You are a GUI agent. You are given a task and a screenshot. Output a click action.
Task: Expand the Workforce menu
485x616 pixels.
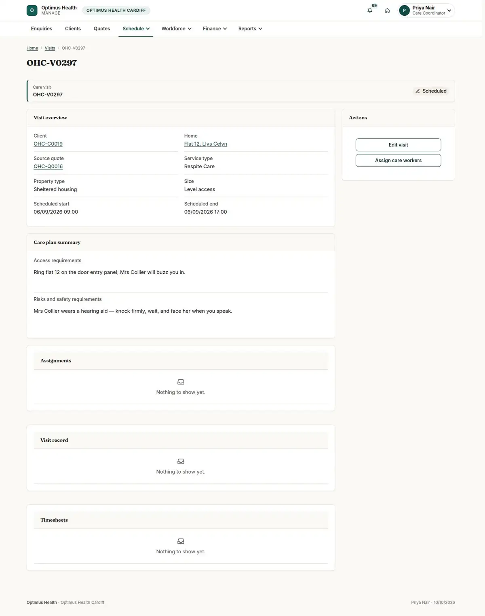[176, 29]
